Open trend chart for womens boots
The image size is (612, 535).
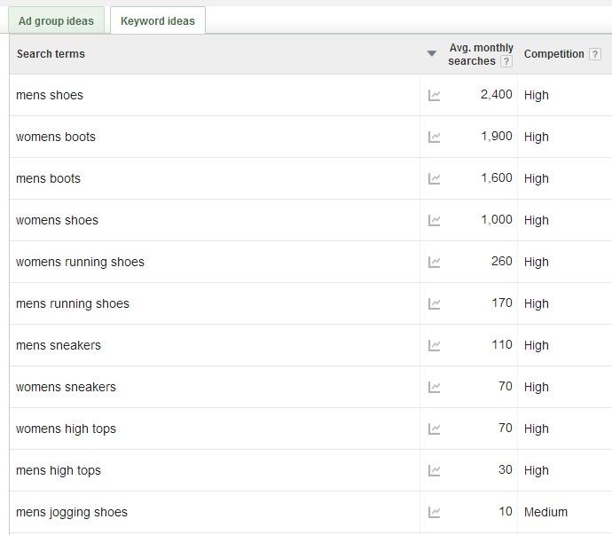tap(434, 138)
